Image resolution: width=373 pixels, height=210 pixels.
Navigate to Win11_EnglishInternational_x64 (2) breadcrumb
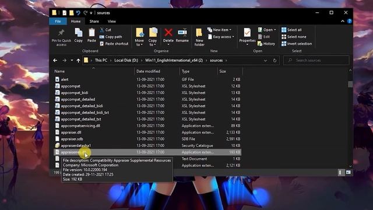(174, 61)
